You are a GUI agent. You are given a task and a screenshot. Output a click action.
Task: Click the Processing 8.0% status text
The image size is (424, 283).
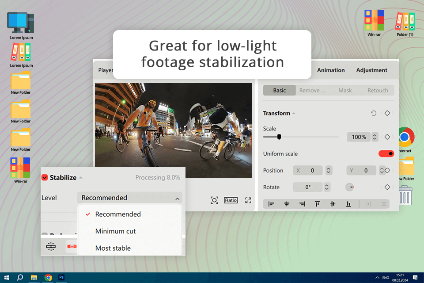158,178
